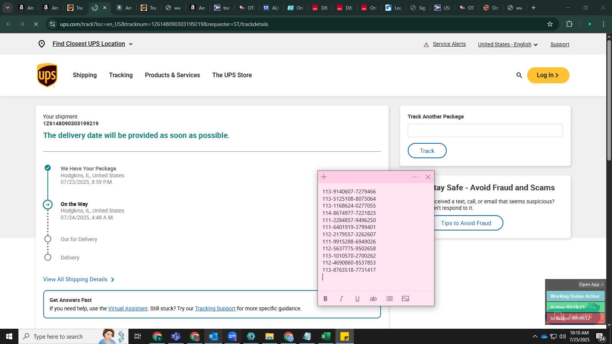612x344 pixels.
Task: Apply italic formatting in sticky note
Action: pyautogui.click(x=341, y=299)
